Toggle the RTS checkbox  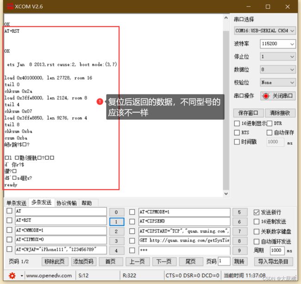pos(237,133)
